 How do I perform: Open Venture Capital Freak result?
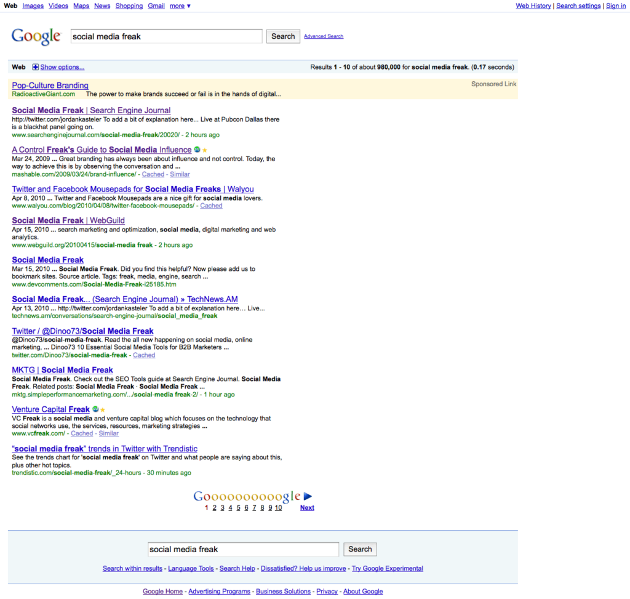(50, 409)
